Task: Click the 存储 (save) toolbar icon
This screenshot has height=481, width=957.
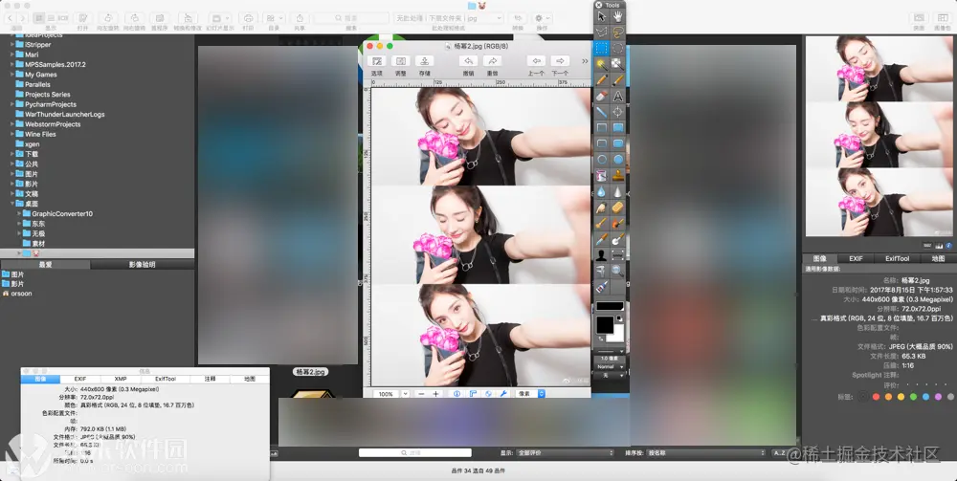Action: pyautogui.click(x=424, y=61)
